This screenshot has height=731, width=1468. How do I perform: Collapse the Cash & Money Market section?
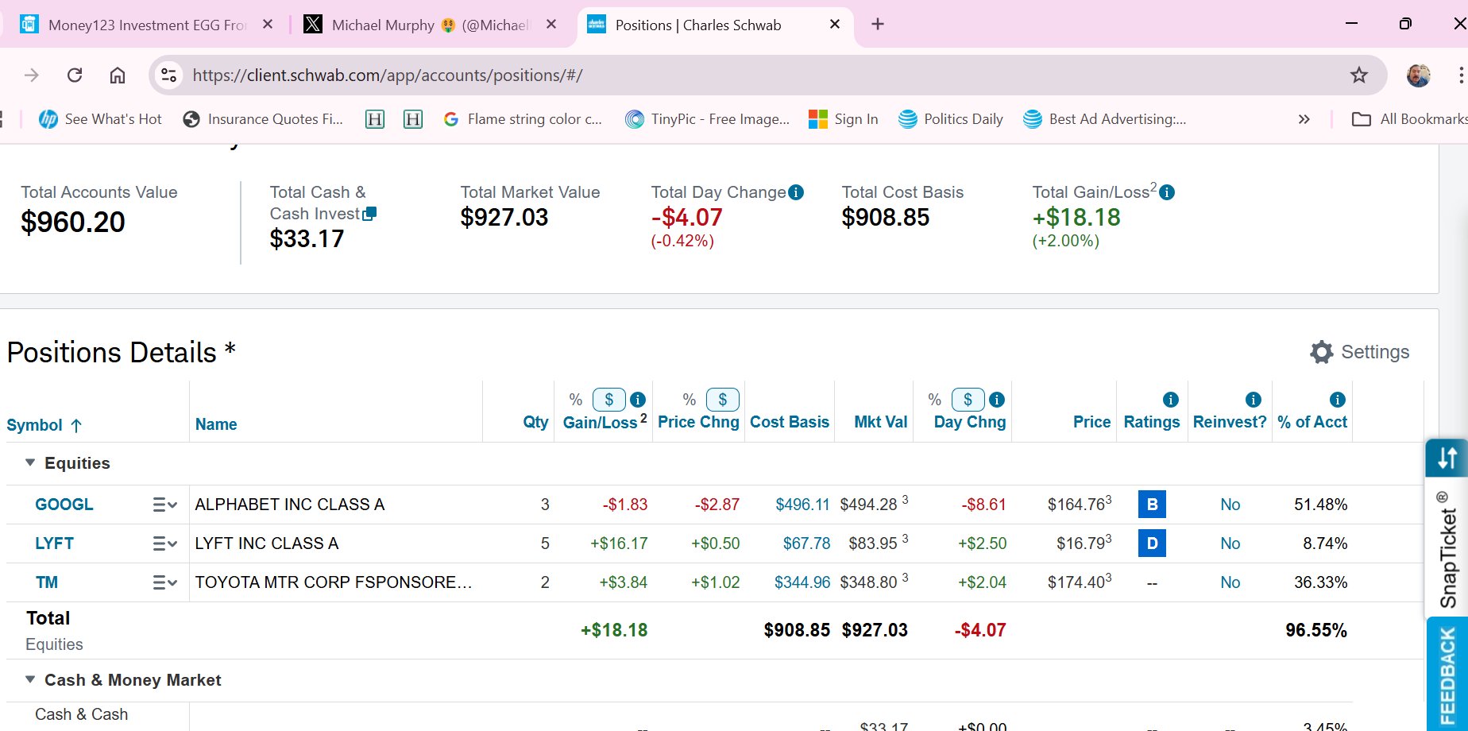[x=30, y=679]
